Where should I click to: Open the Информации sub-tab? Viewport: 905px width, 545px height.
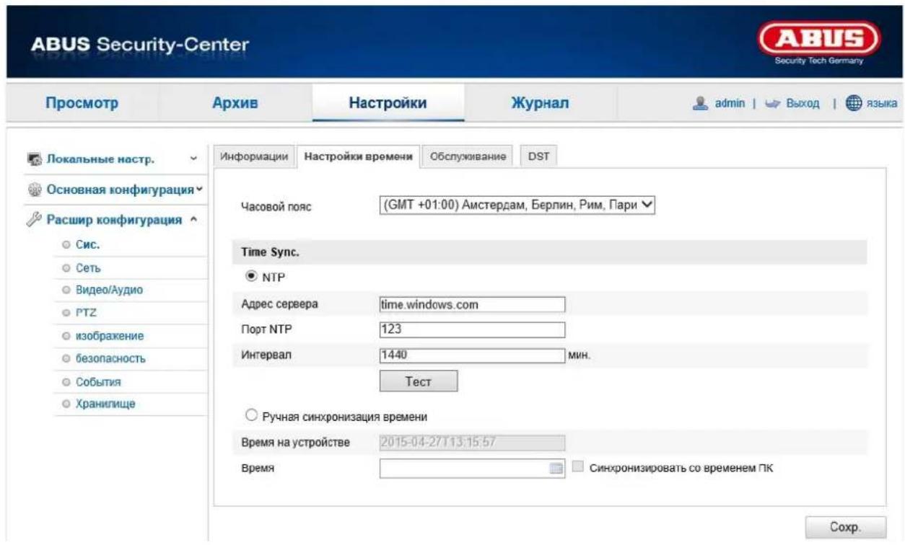(253, 157)
